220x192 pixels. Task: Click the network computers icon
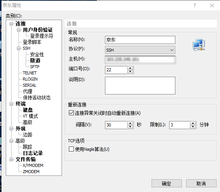pyautogui.click(x=199, y=45)
